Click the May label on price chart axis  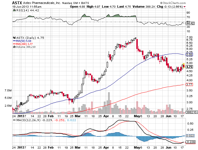click(137, 116)
